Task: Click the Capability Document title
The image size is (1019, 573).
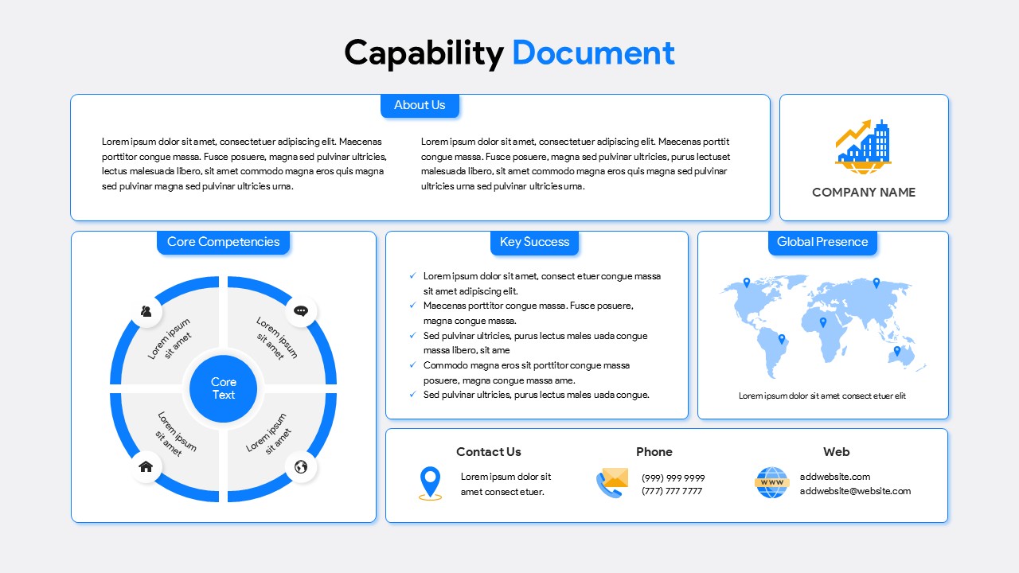Action: click(x=509, y=53)
